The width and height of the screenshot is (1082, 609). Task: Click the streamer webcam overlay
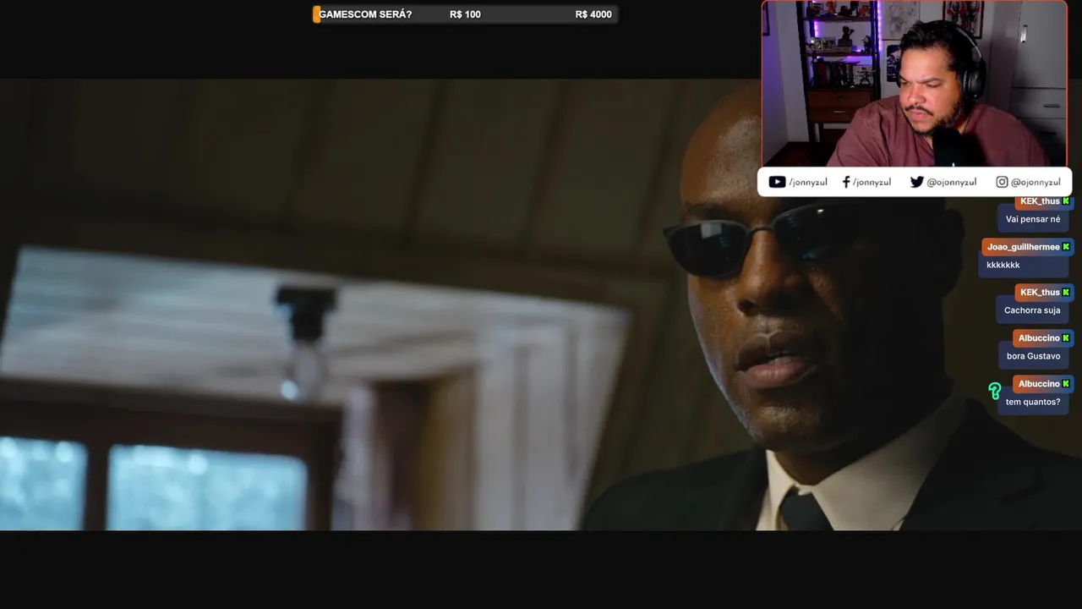click(x=915, y=84)
